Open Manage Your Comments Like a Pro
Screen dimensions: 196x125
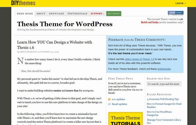164,121
